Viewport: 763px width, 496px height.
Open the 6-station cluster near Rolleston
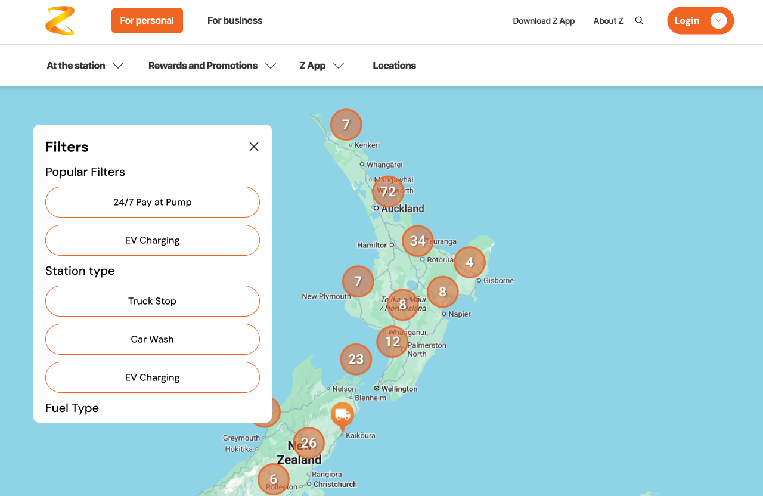[x=274, y=479]
